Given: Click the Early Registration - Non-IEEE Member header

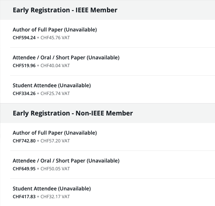Looking at the screenshot, I should (73, 113).
